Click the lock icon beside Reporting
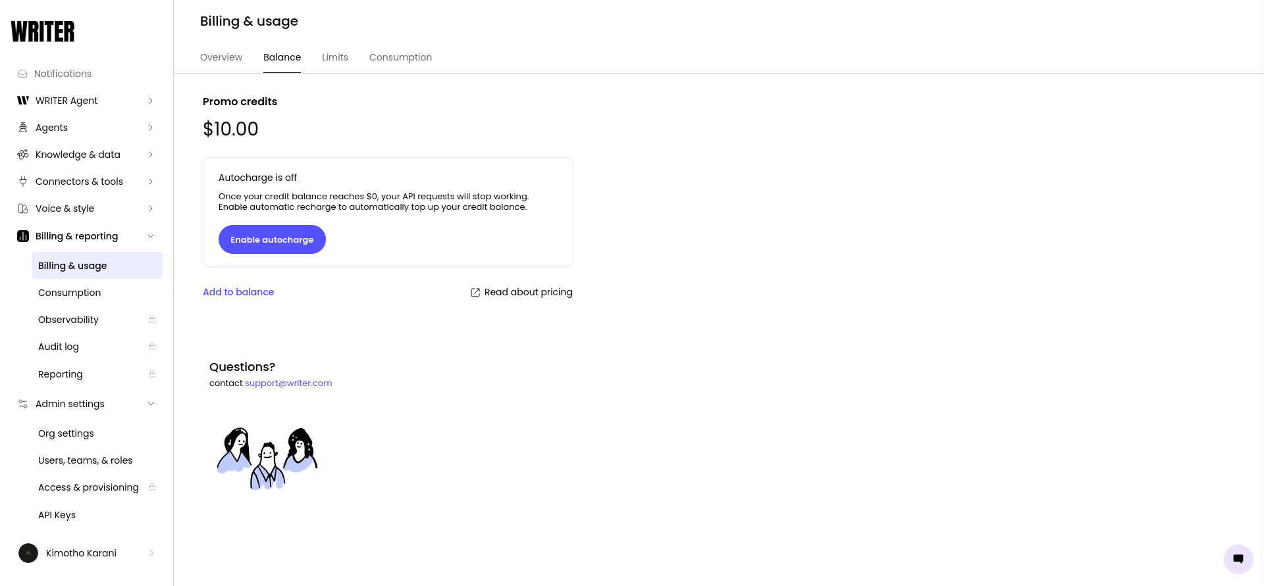This screenshot has width=1264, height=586. tap(152, 374)
